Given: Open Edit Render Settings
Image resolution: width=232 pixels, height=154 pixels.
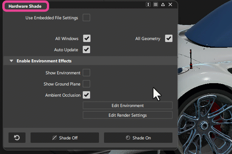Looking at the screenshot, I should (128, 115).
